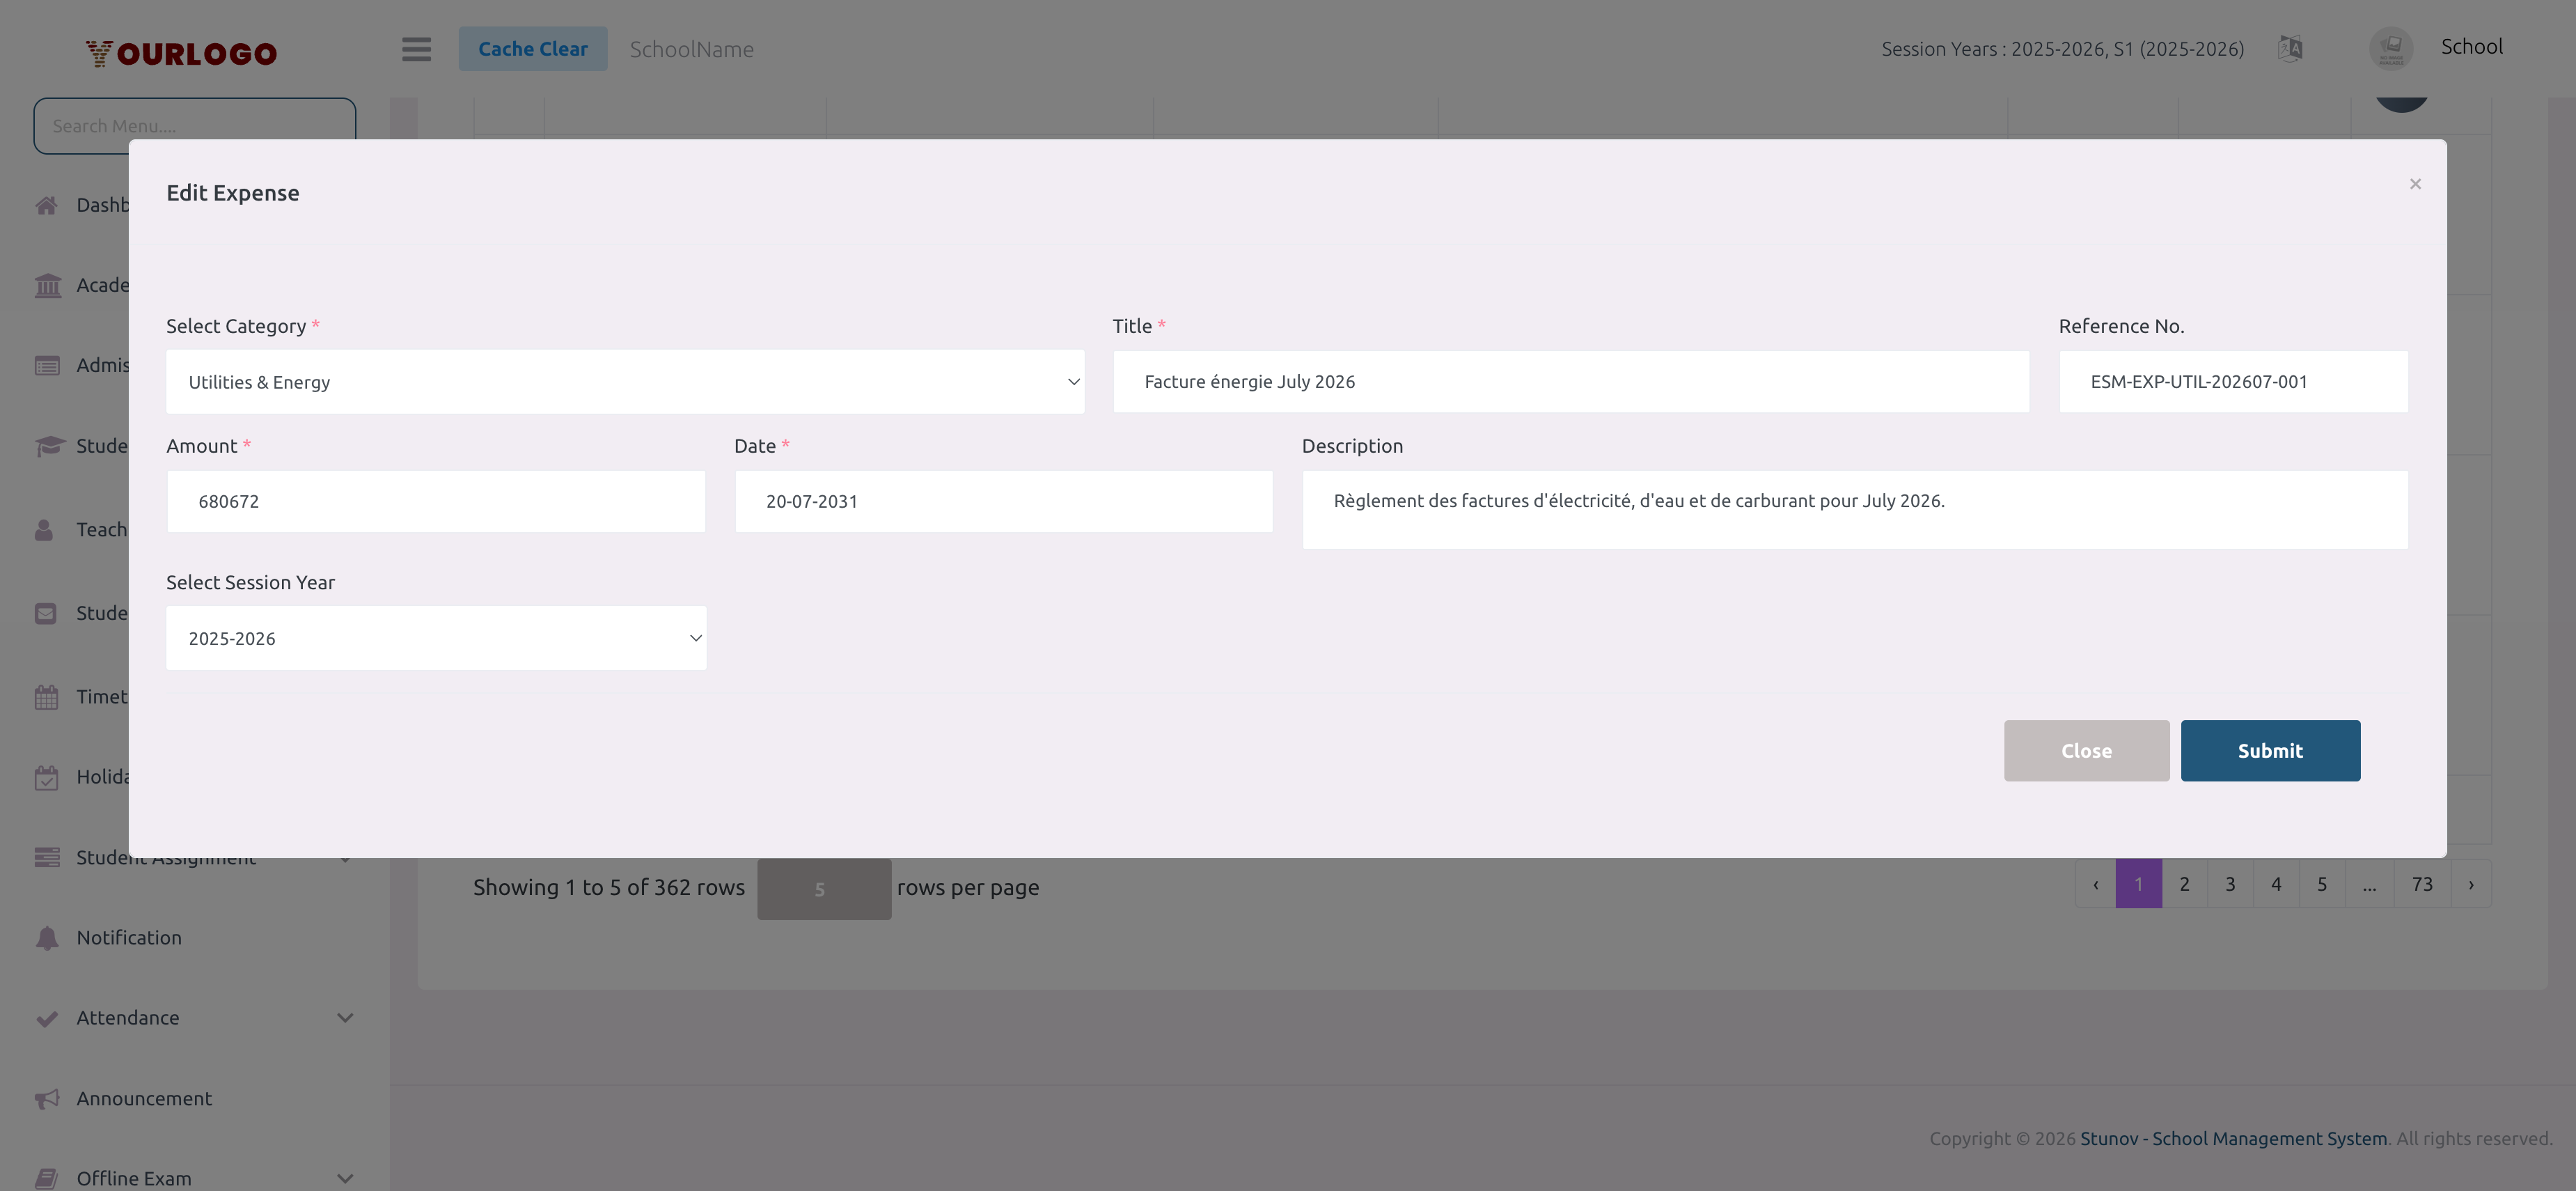This screenshot has height=1191, width=2576.
Task: Open the Announcement megaphone icon
Action: 47,1098
